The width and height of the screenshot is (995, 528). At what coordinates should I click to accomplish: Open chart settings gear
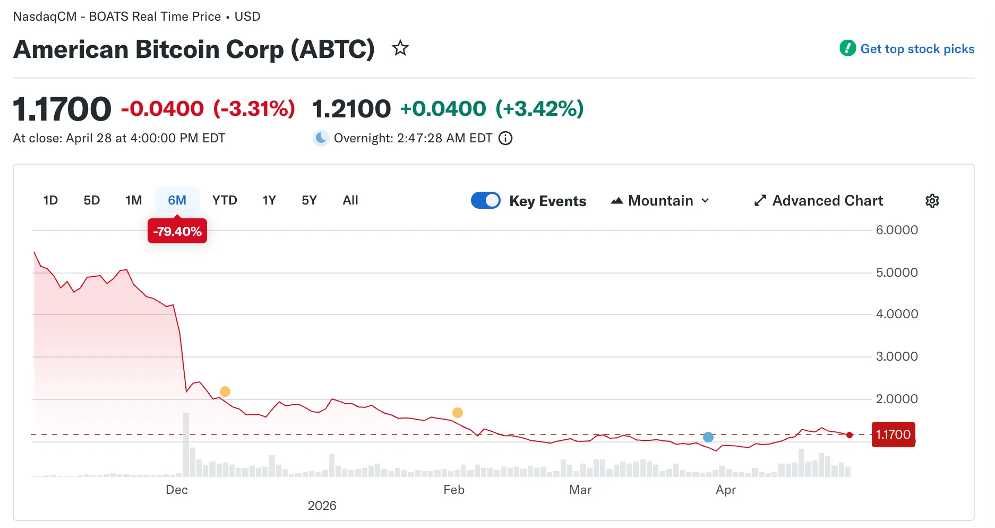(x=932, y=201)
